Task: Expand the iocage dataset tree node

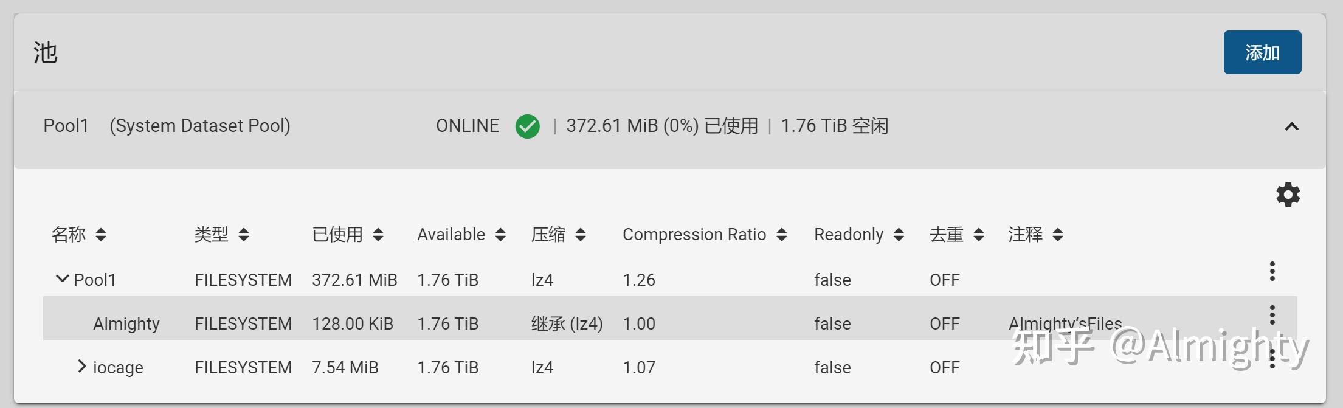Action: pyautogui.click(x=81, y=366)
